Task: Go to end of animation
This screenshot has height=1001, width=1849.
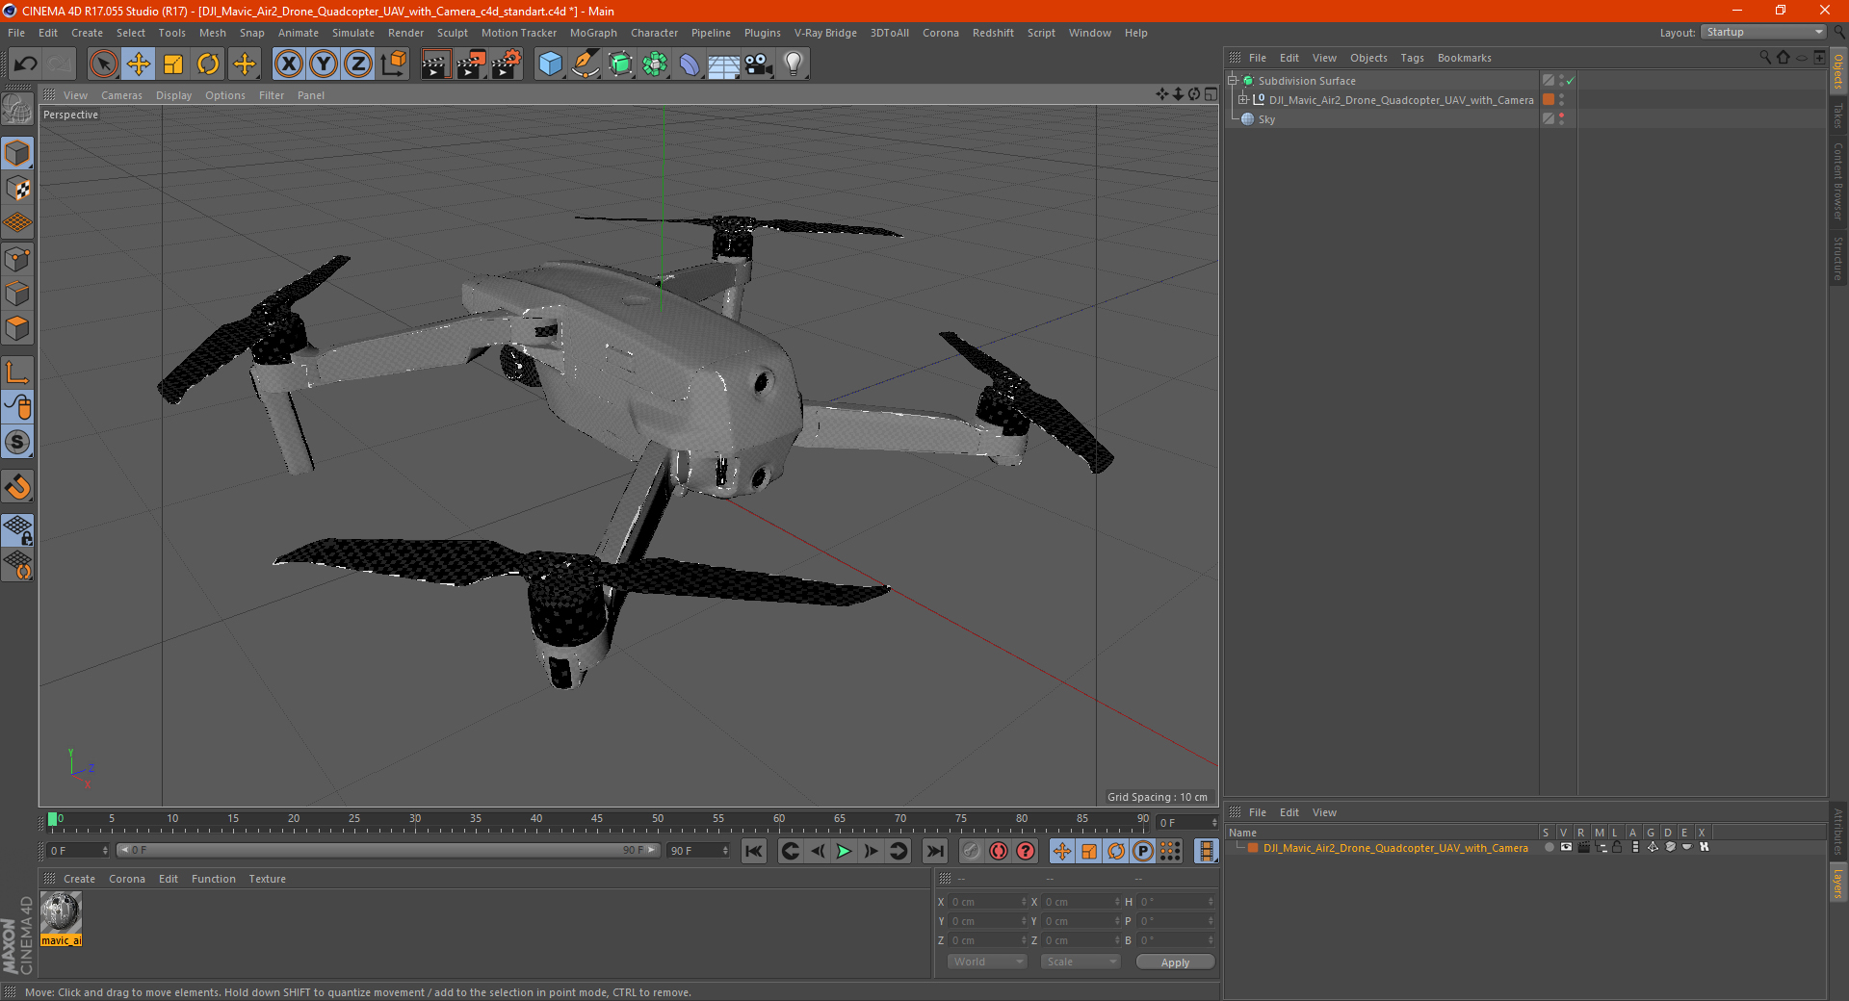Action: 934,851
